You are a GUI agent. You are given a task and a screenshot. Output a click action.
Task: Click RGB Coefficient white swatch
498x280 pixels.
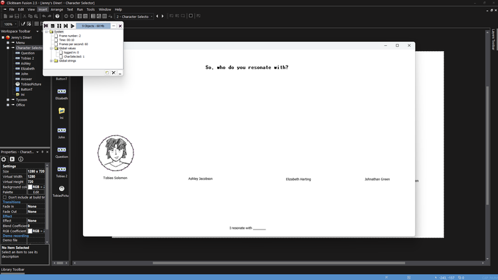pos(30,231)
